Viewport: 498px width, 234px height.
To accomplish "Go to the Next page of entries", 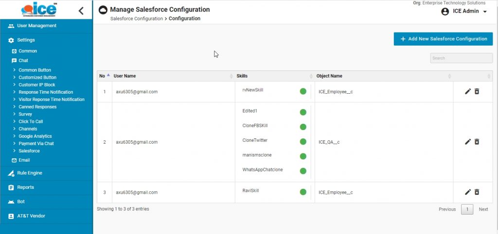I will pyautogui.click(x=483, y=209).
